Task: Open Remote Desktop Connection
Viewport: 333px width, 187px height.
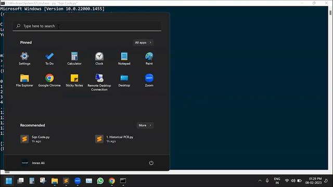Action: (99, 83)
